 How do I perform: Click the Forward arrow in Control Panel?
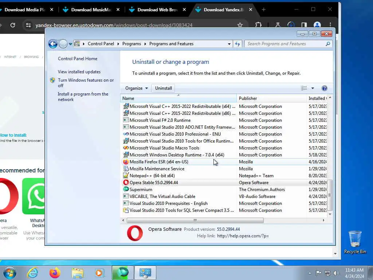[63, 44]
